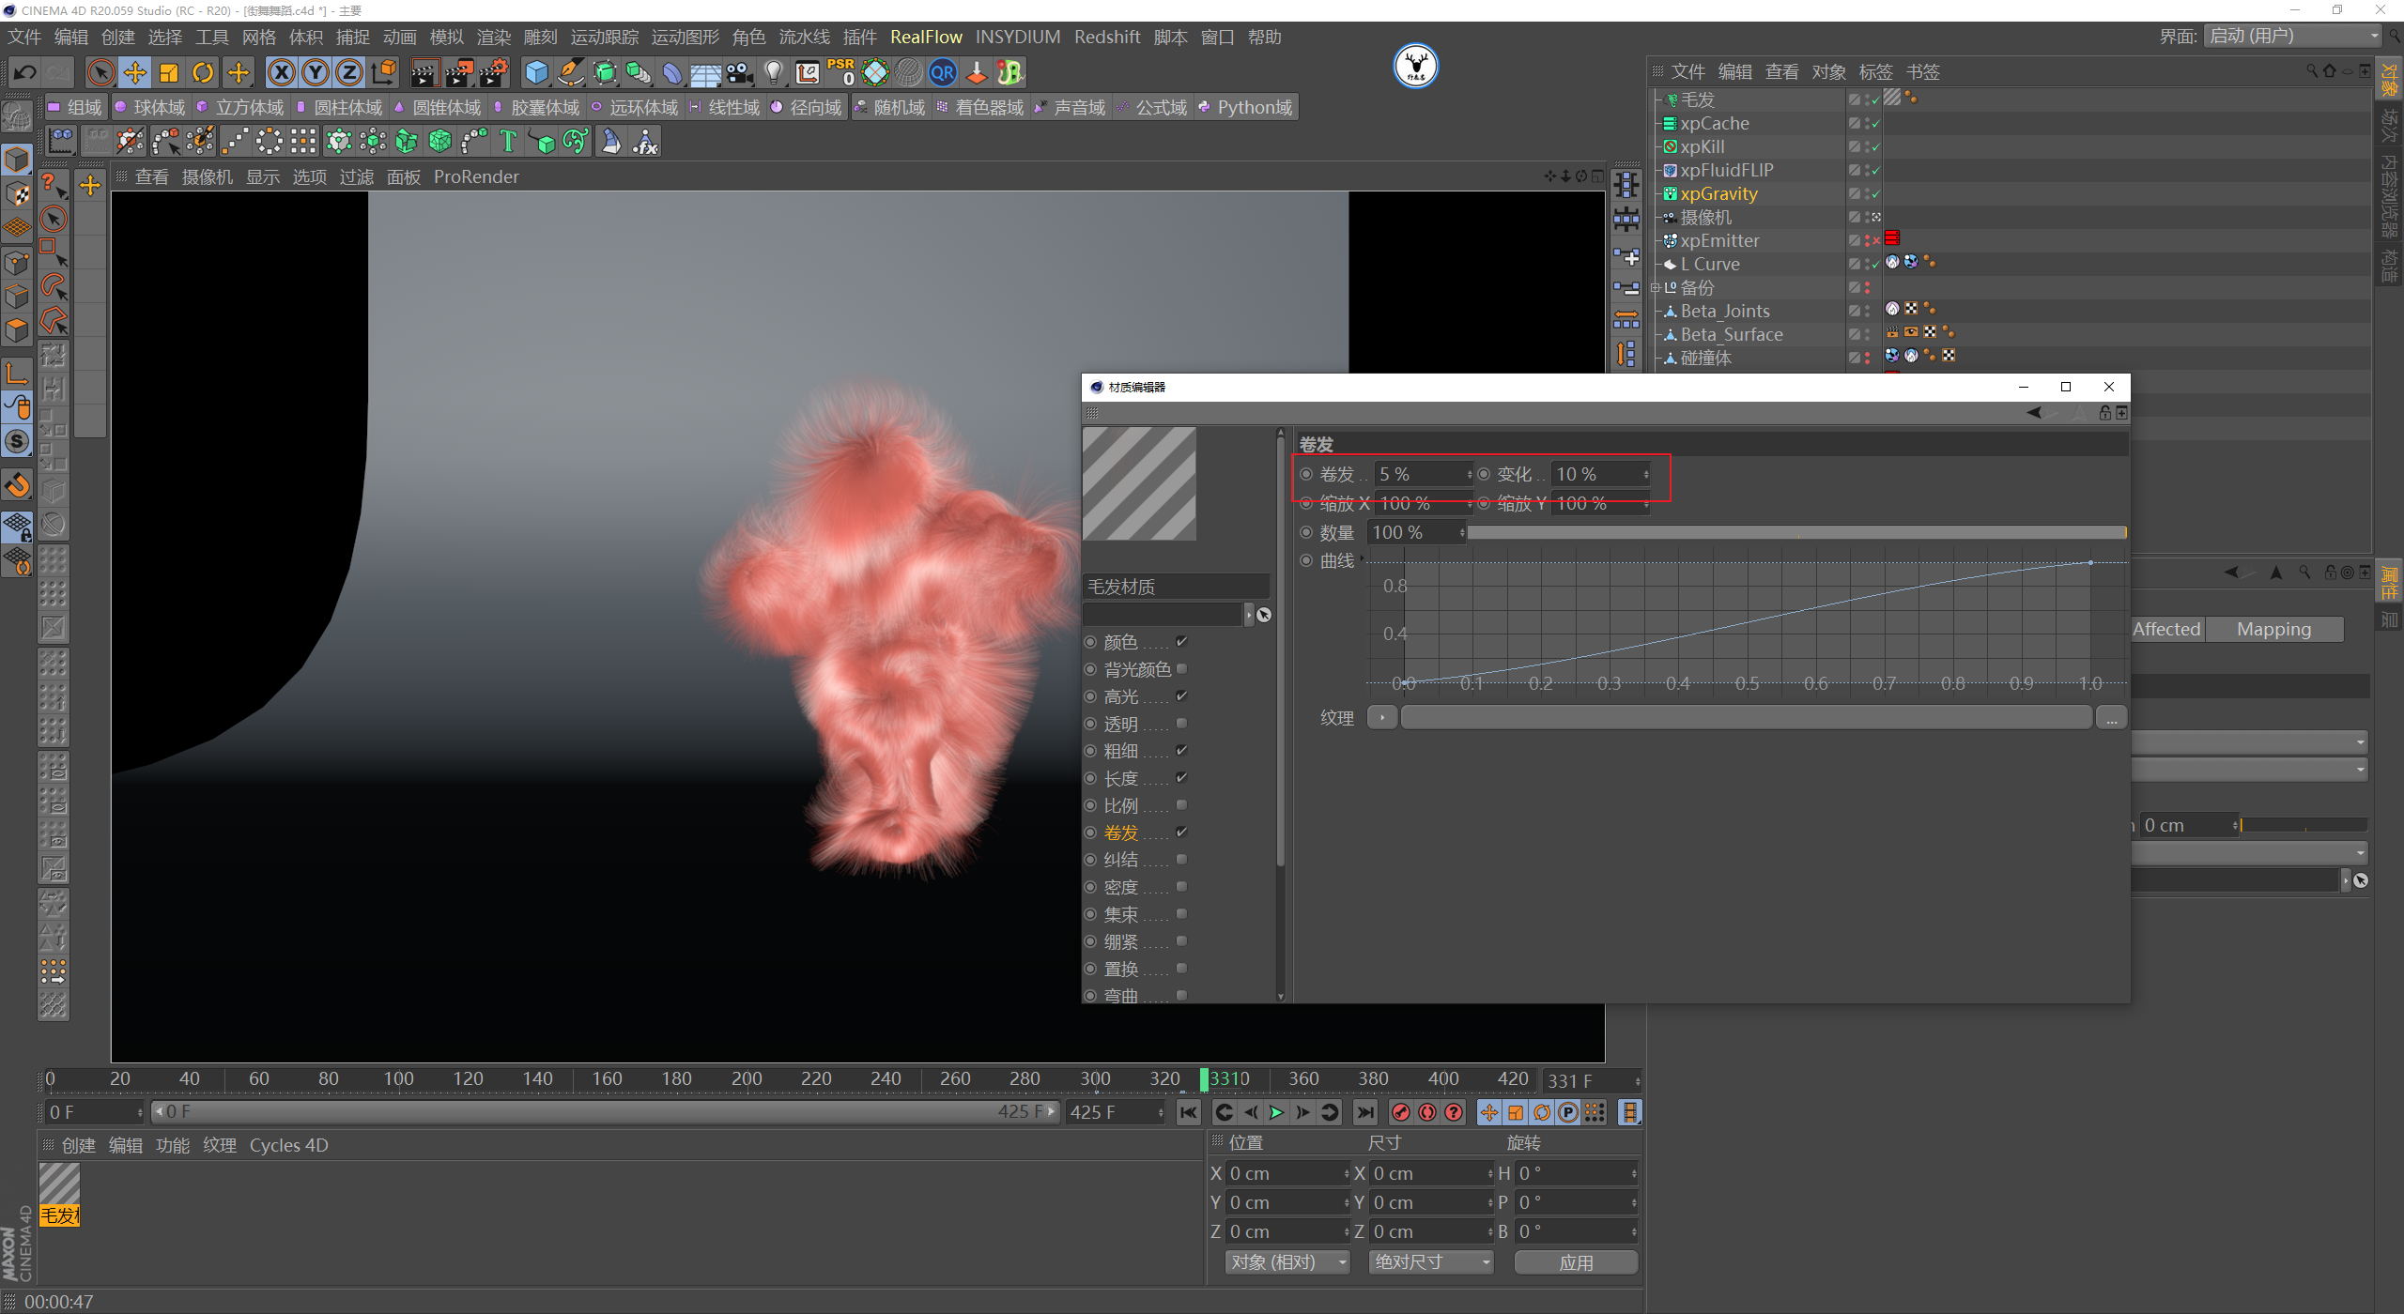Toggle the 卷发 channel checkbox
Screen dimensions: 2404x1314
coord(1181,833)
